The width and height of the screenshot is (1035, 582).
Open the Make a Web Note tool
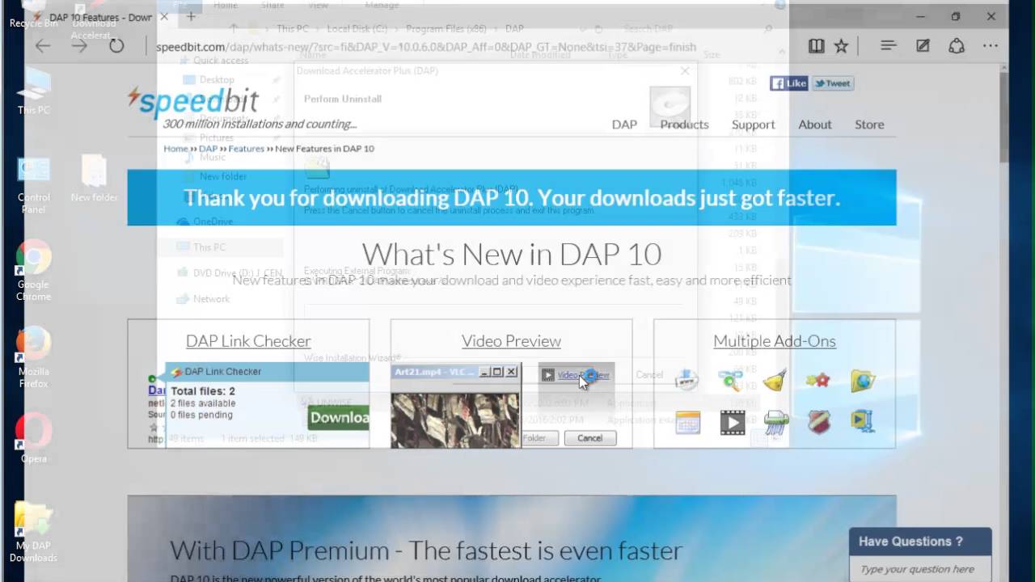(923, 46)
